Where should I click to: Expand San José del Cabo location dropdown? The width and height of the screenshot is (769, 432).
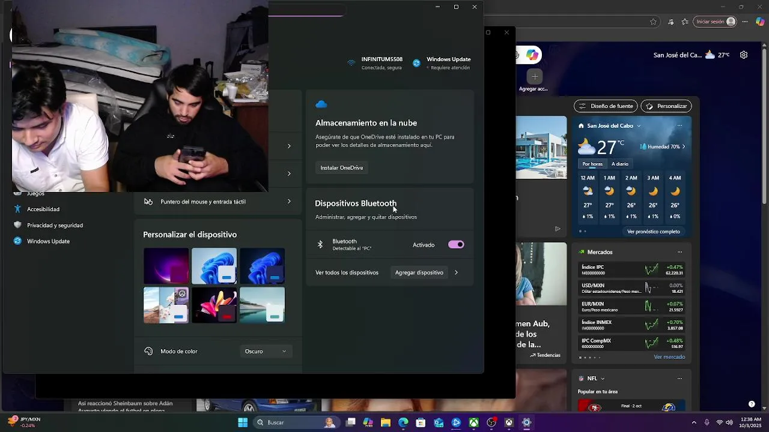(639, 126)
